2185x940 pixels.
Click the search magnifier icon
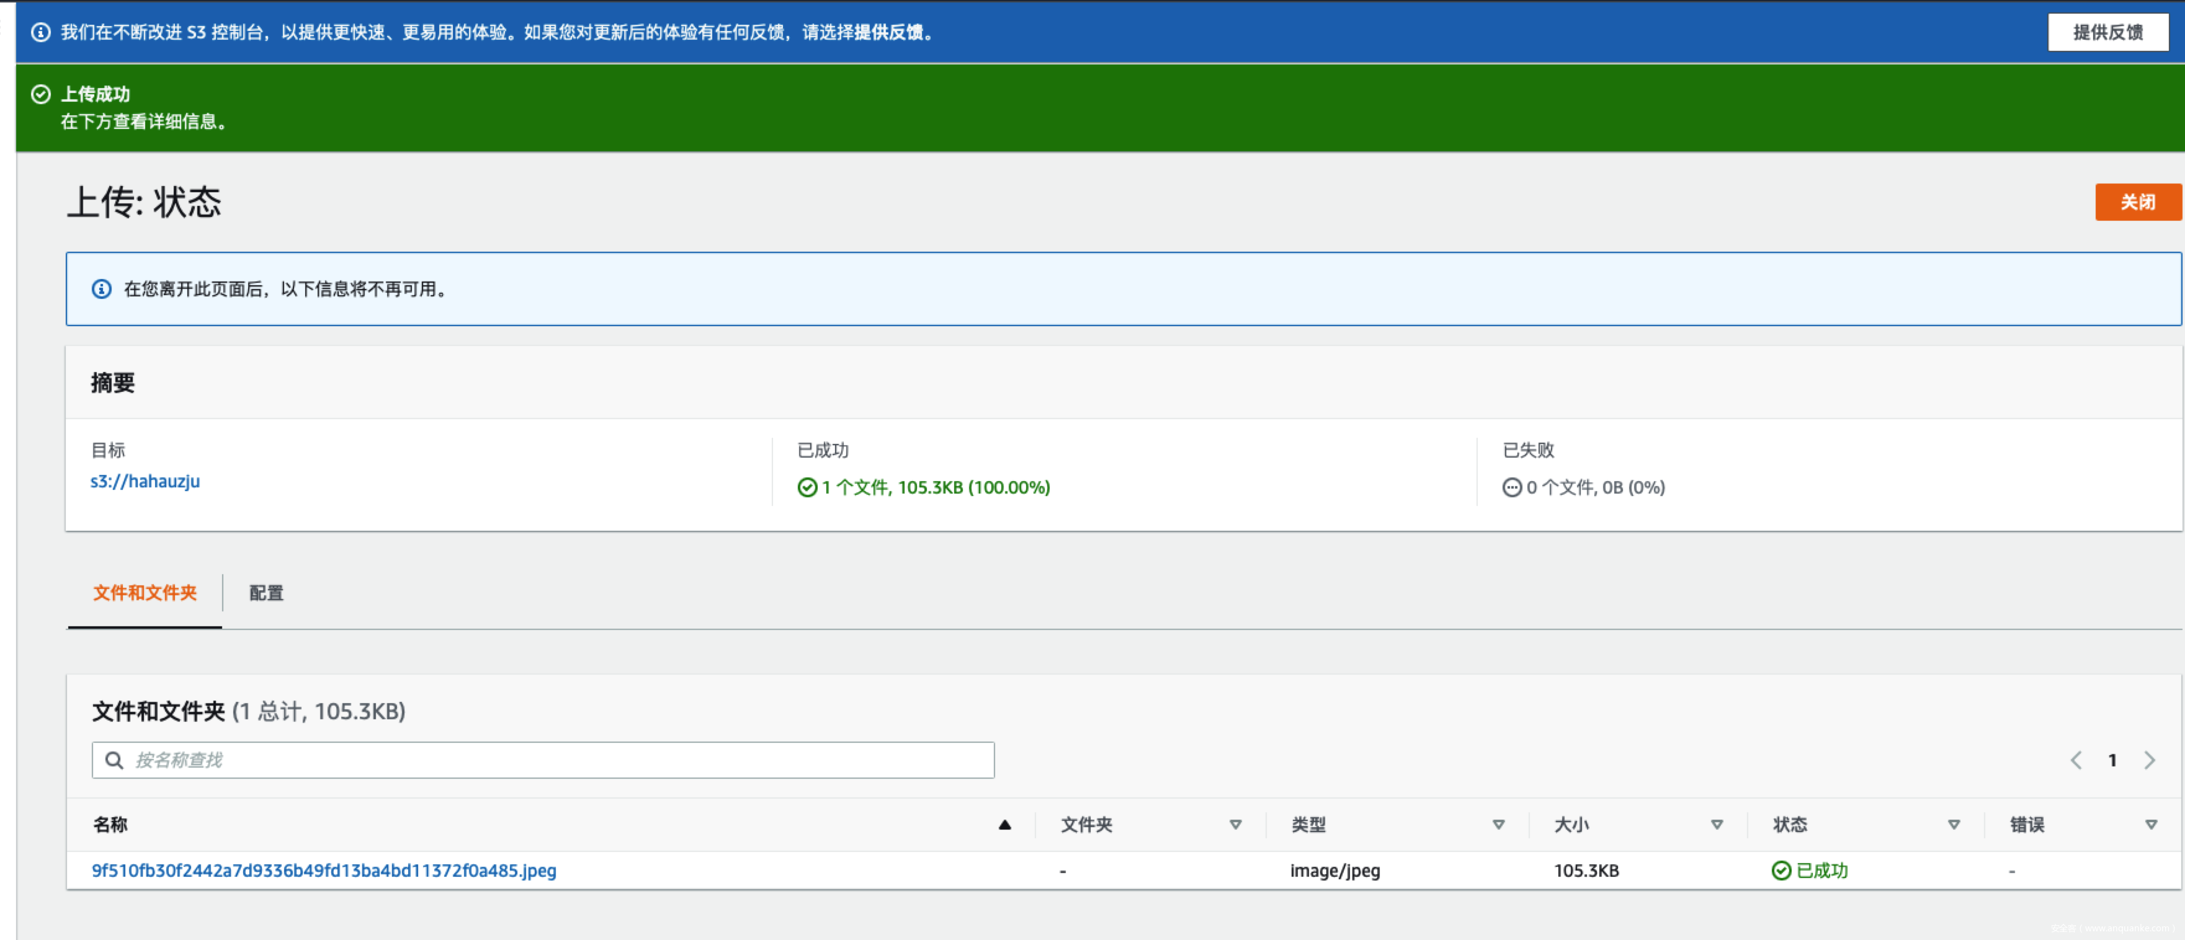115,760
